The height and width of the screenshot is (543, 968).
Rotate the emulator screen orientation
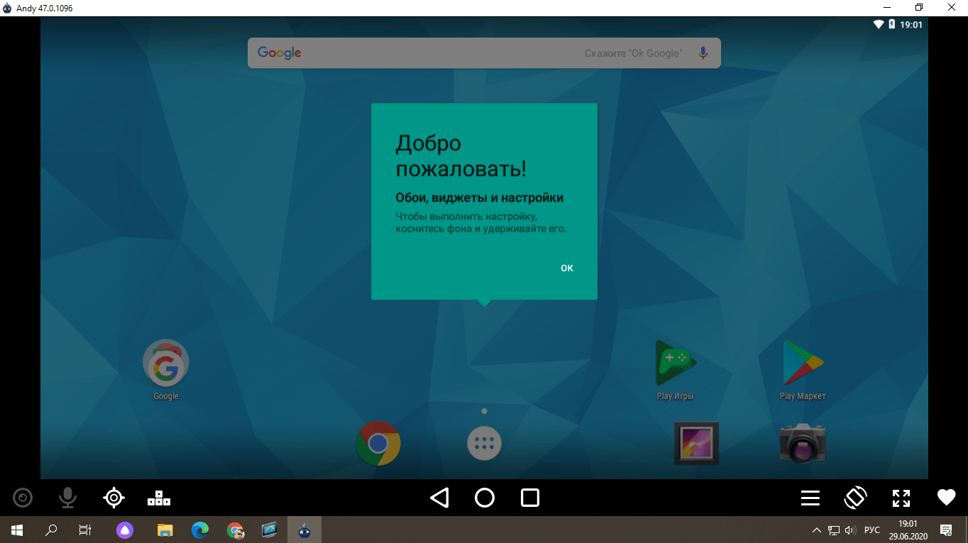tap(855, 498)
